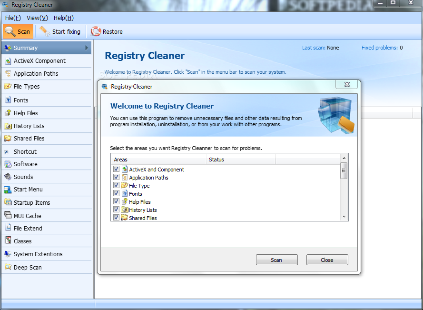Maximize the main Registry Cleaner window
This screenshot has height=310, width=423.
pos(393,3)
